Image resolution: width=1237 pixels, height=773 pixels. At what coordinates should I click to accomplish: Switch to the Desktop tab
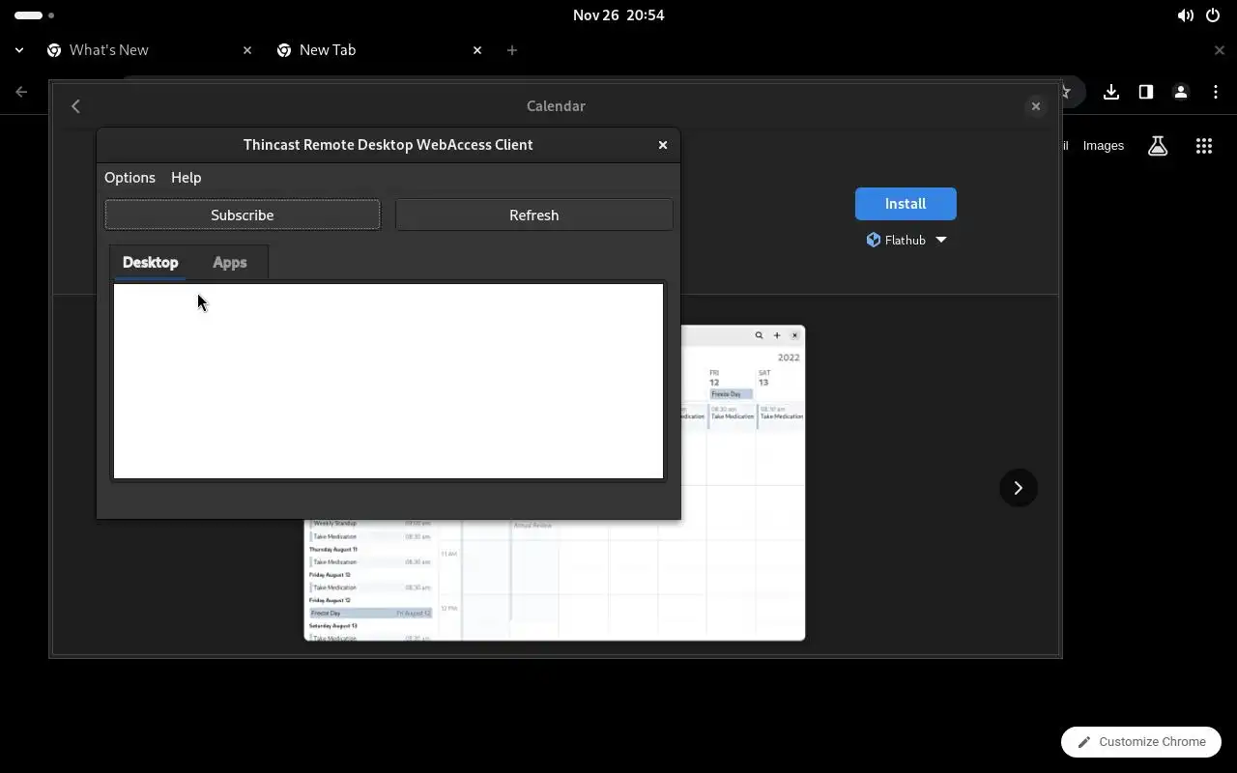coord(150,263)
